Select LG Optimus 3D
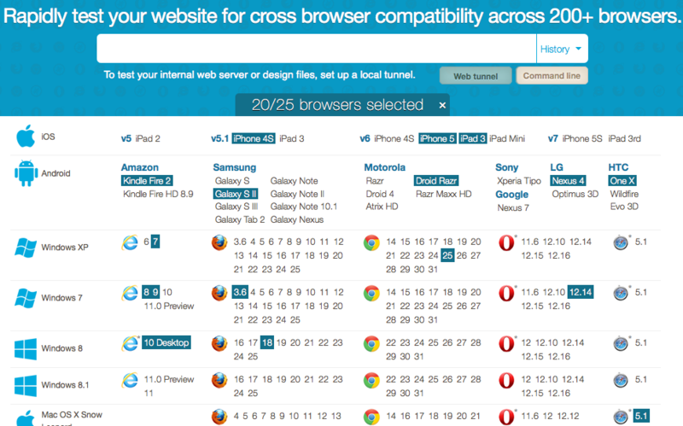This screenshot has height=426, width=683. 575,194
